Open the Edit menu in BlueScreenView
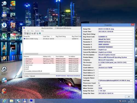This screenshot has height=103, width=137. pyautogui.click(x=28, y=31)
